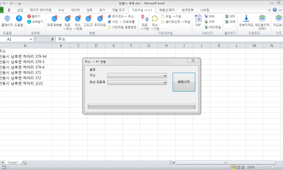Run 사진 -> 좌표추출 tool
283x170 pixels.
click(121, 22)
